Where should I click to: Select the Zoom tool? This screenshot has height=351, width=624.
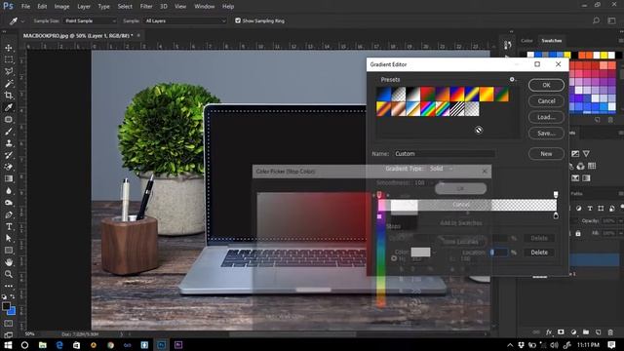pos(9,274)
